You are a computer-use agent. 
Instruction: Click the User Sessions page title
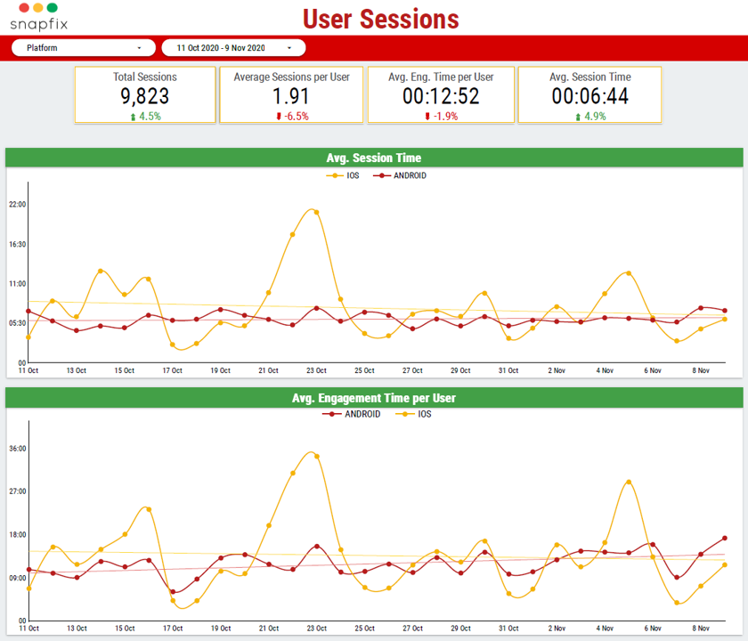pyautogui.click(x=381, y=19)
